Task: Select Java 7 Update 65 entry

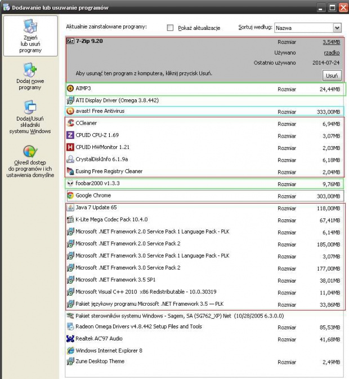Action: [x=205, y=208]
